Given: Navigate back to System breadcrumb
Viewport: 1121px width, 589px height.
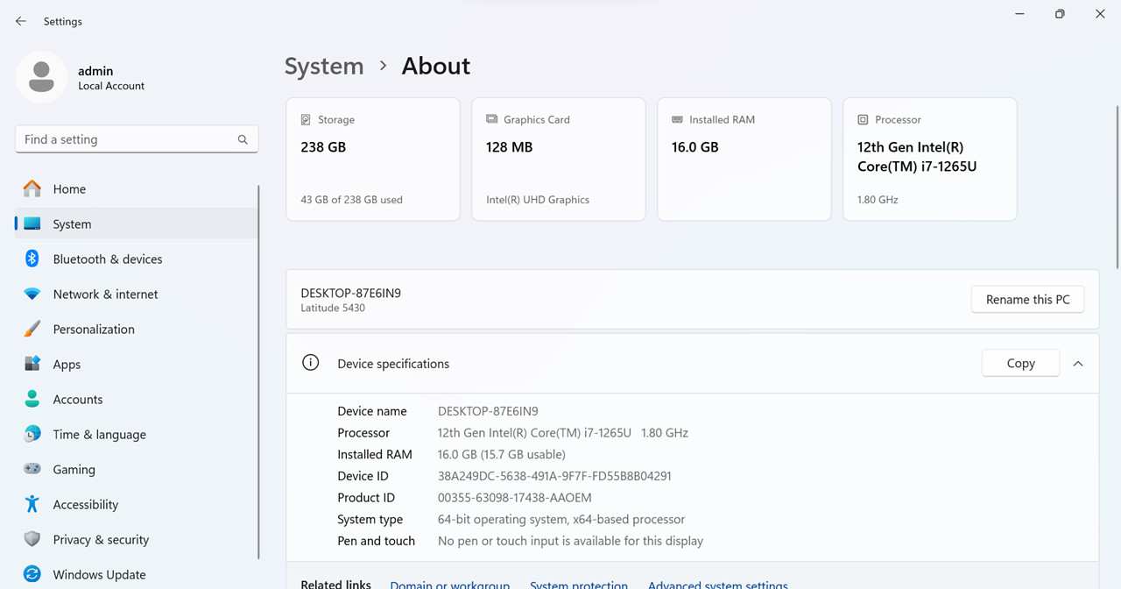Looking at the screenshot, I should tap(324, 66).
